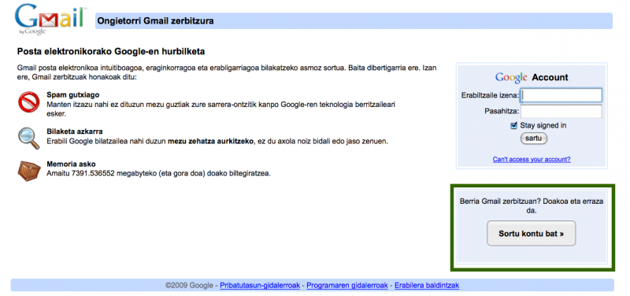The height and width of the screenshot is (296, 630).
Task: Click Ongietorri Gmail zerbitzura header bar
Action: [x=354, y=21]
